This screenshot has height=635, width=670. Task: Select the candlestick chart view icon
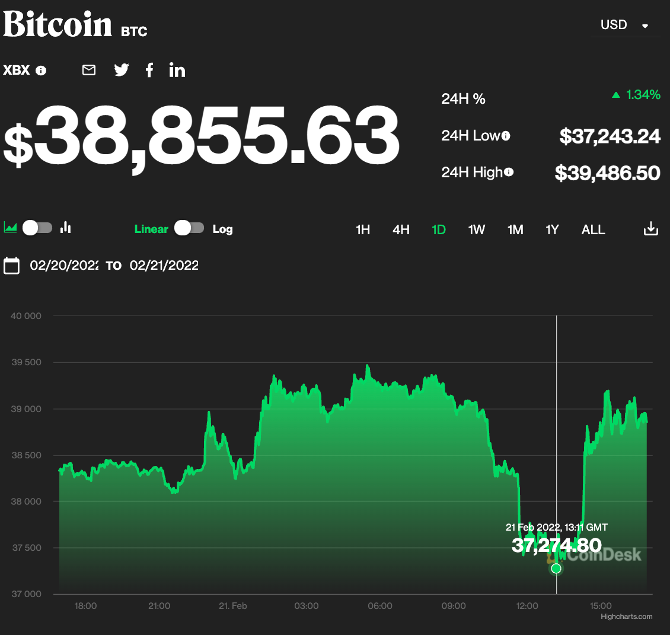65,228
